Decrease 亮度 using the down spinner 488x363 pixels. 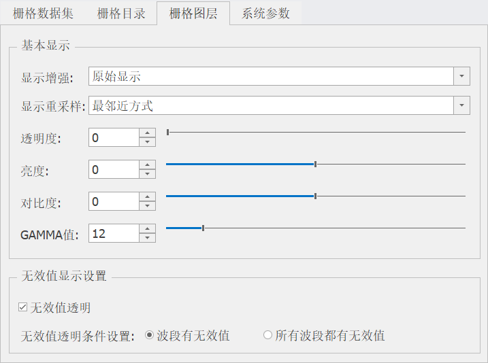(148, 174)
